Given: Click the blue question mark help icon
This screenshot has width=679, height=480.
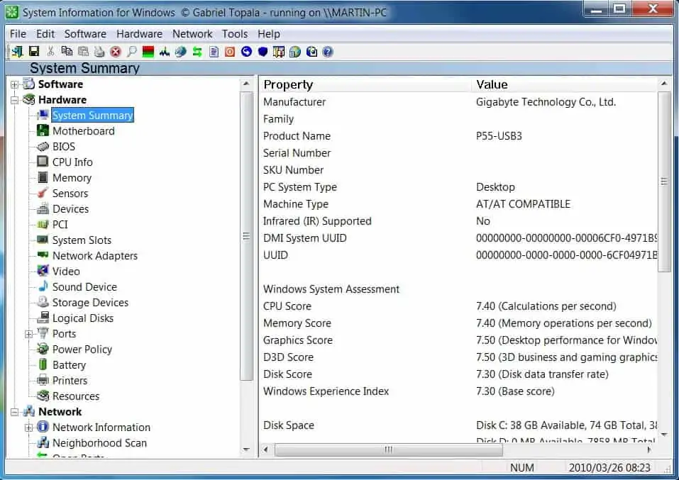Looking at the screenshot, I should point(328,52).
